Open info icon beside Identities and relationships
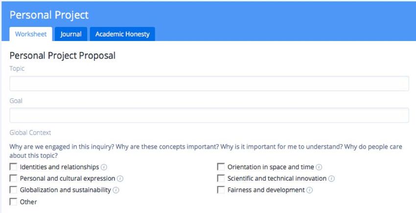This screenshot has height=213, width=416. (x=104, y=167)
